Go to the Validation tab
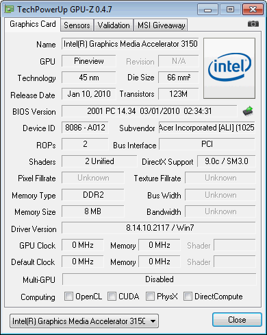This screenshot has width=267, height=335. click(114, 25)
